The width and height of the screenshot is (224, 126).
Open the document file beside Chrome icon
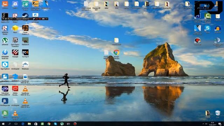click(x=106, y=52)
